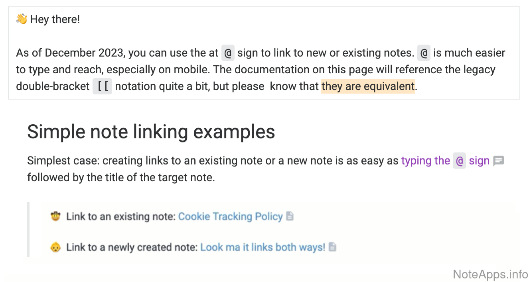This screenshot has width=529, height=282.
Task: Click the cowboy emoji before "Link to an existing"
Action: (x=55, y=216)
